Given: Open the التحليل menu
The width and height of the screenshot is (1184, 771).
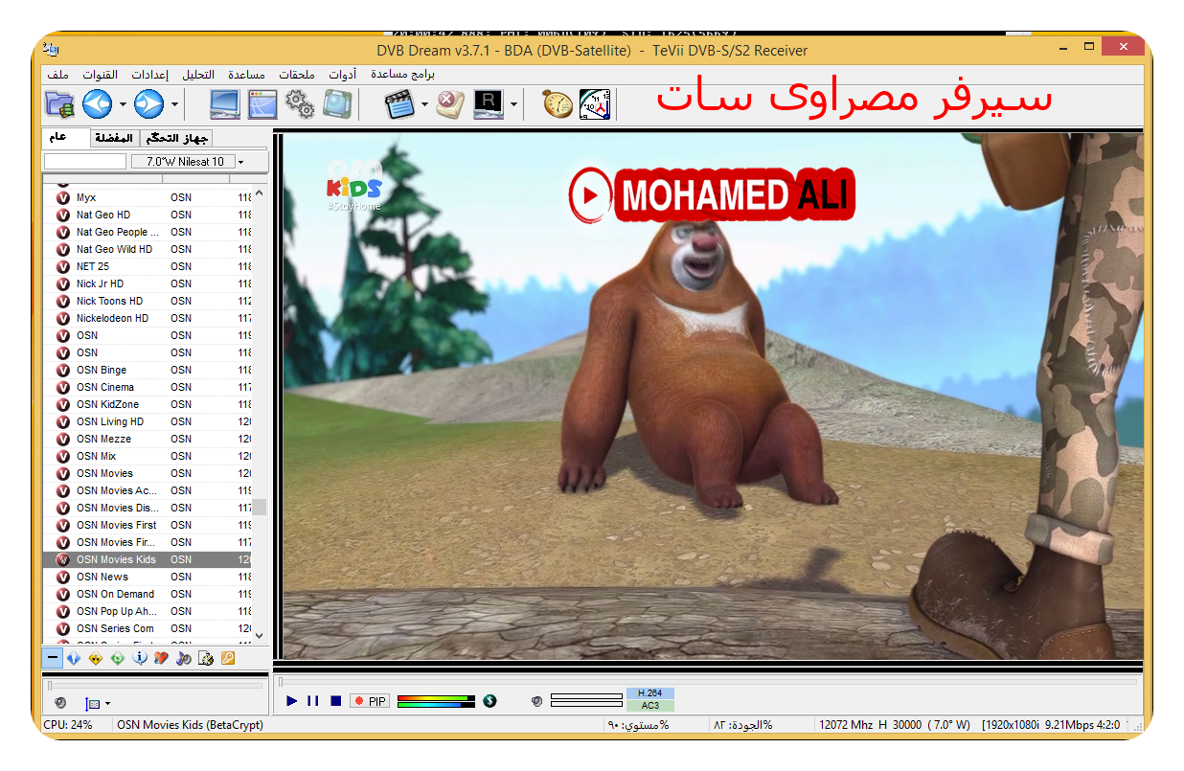Looking at the screenshot, I should pyautogui.click(x=198, y=74).
